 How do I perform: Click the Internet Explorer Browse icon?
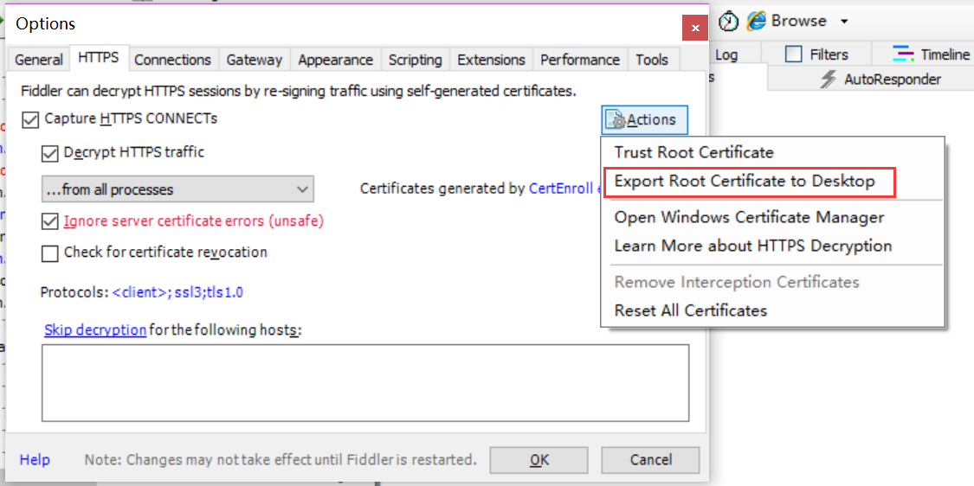[x=756, y=21]
